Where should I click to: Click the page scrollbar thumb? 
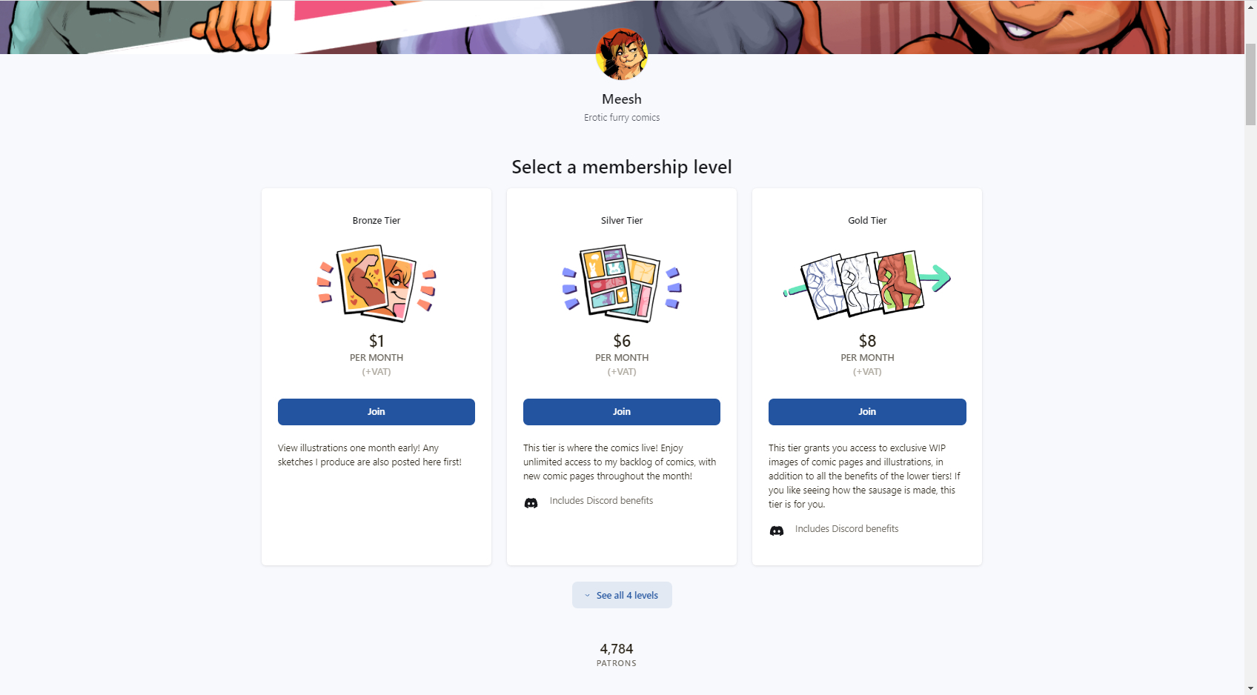pos(1250,84)
